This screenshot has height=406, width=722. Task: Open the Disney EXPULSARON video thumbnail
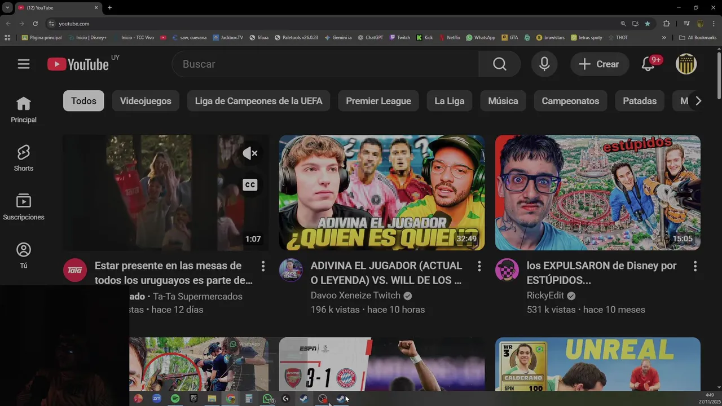click(x=598, y=192)
